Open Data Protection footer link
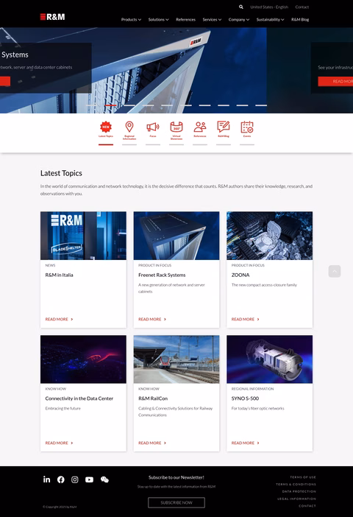Viewport: 353px width, 517px height. pyautogui.click(x=299, y=492)
